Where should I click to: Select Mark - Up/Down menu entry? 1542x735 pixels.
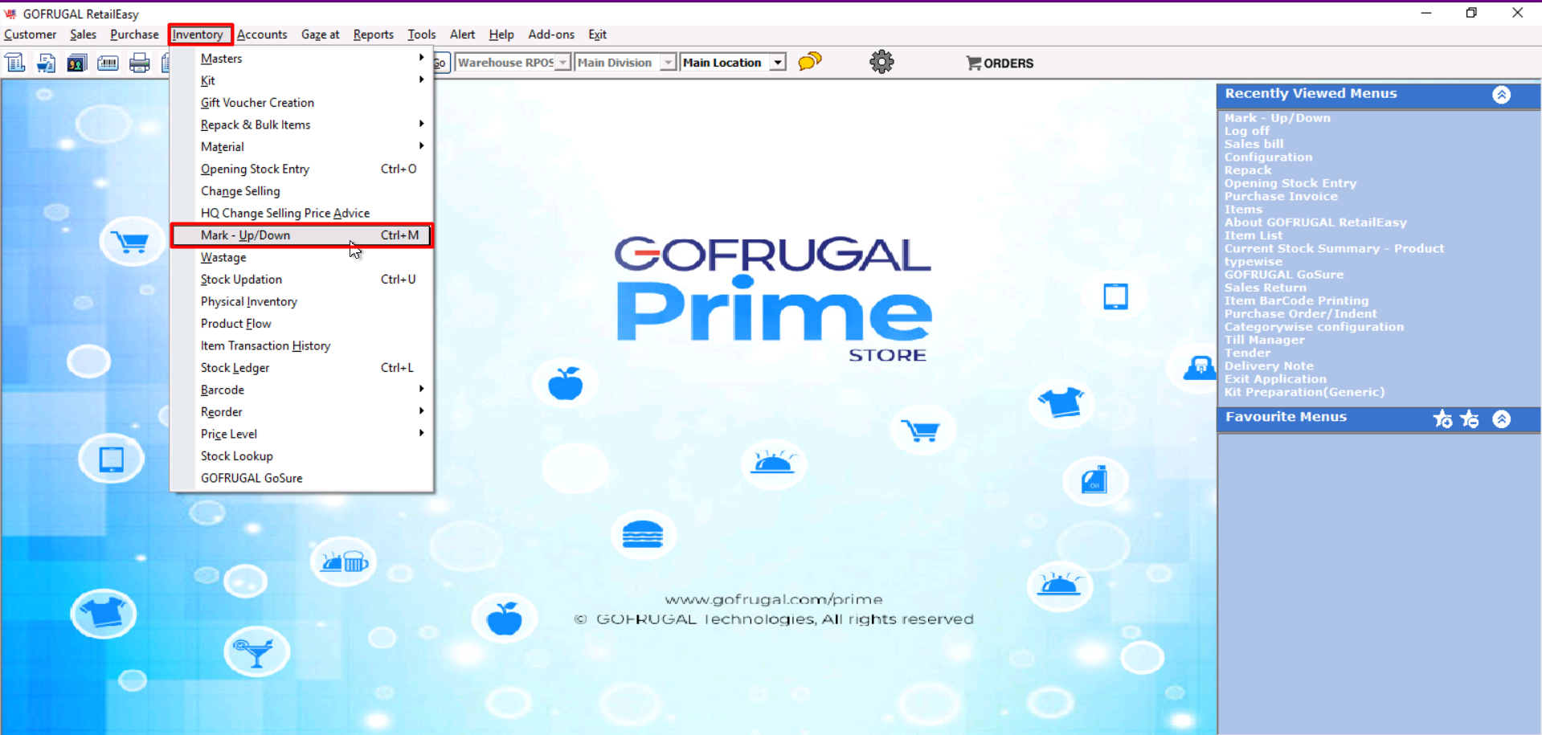[x=302, y=235]
